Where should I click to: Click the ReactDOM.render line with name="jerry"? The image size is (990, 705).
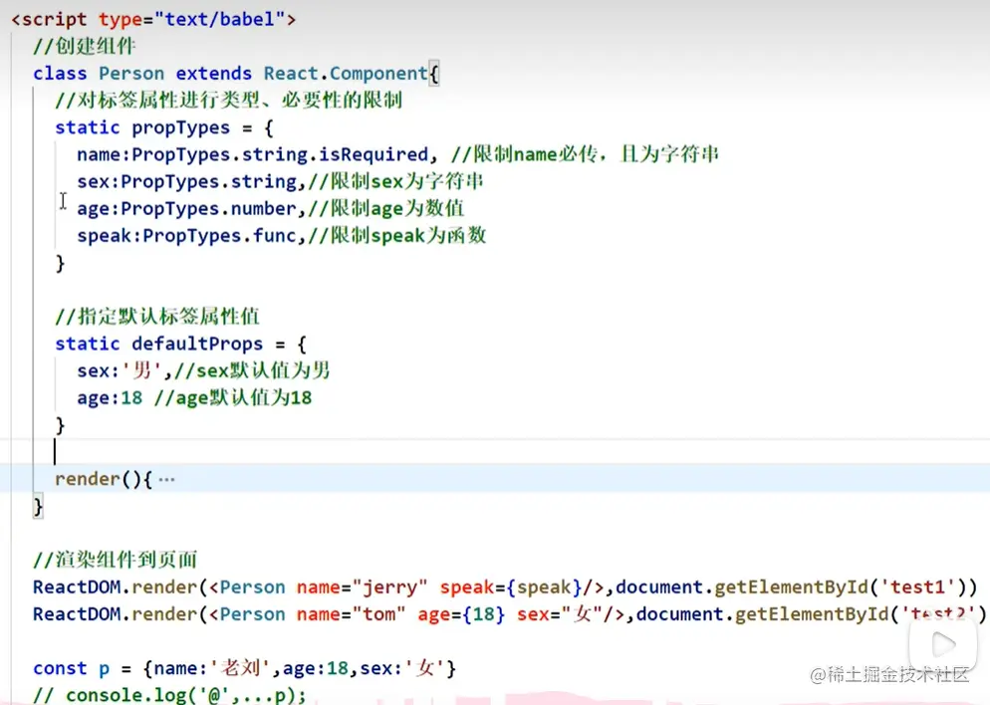tap(505, 587)
